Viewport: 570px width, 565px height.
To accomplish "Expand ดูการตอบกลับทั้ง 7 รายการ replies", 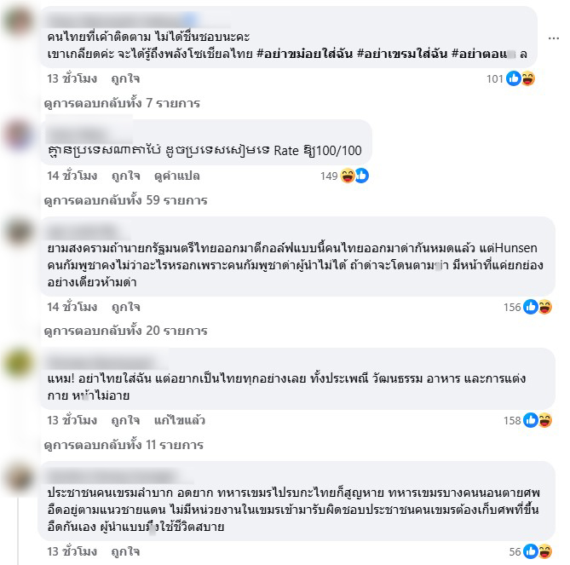I will (122, 103).
